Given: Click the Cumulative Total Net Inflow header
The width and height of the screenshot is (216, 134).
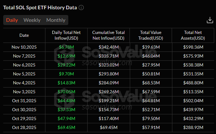Looking at the screenshot, I should coord(109,35).
